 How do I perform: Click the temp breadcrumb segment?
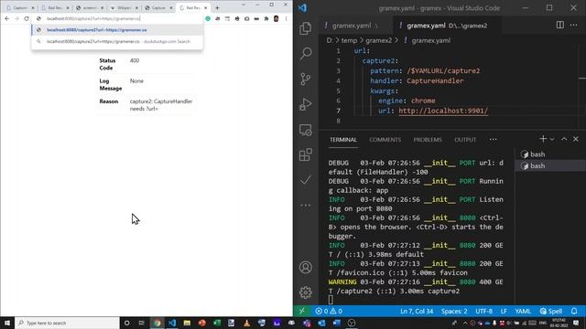tap(349, 40)
